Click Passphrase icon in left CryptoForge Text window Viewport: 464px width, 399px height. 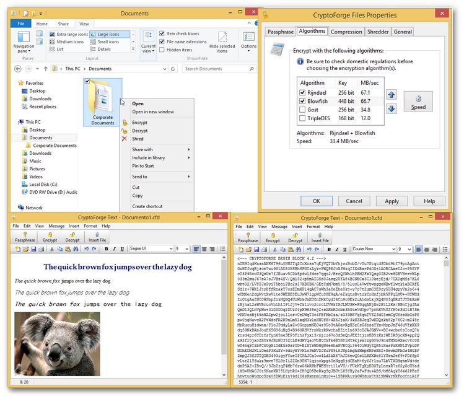[x=25, y=235]
